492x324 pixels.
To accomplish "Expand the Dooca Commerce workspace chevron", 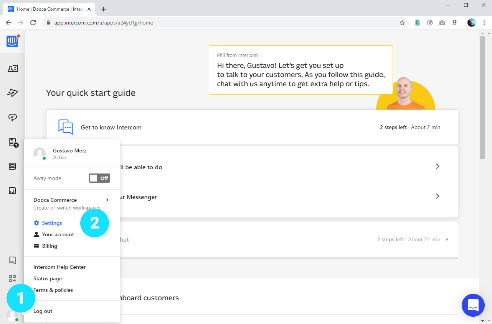I will [x=107, y=200].
